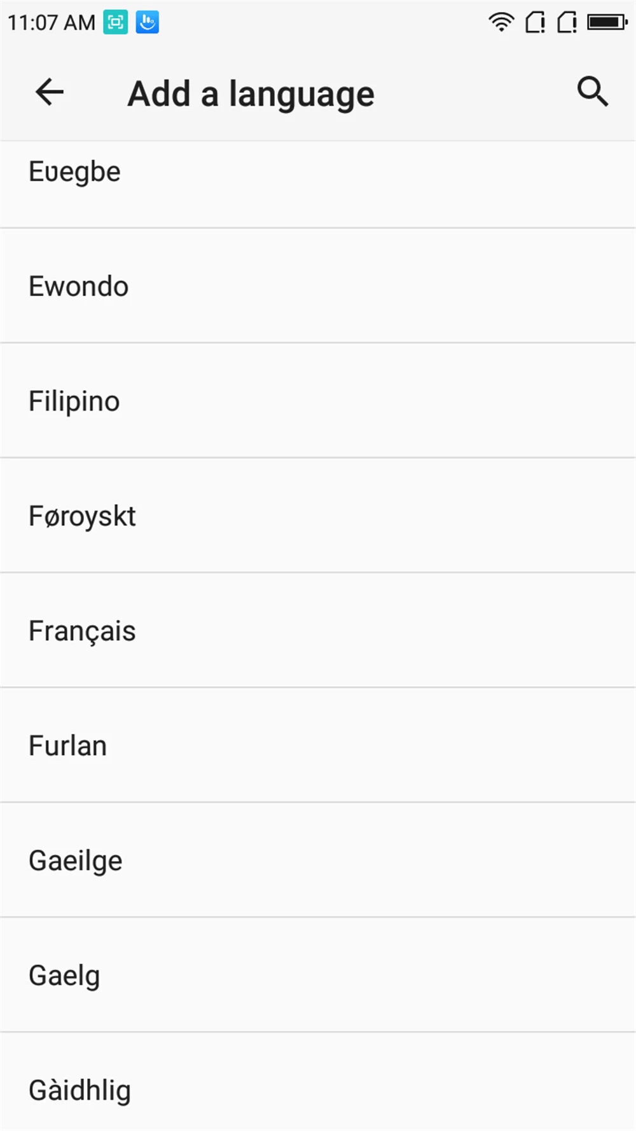Tap the Wi-Fi status icon
The width and height of the screenshot is (636, 1131).
pyautogui.click(x=501, y=22)
